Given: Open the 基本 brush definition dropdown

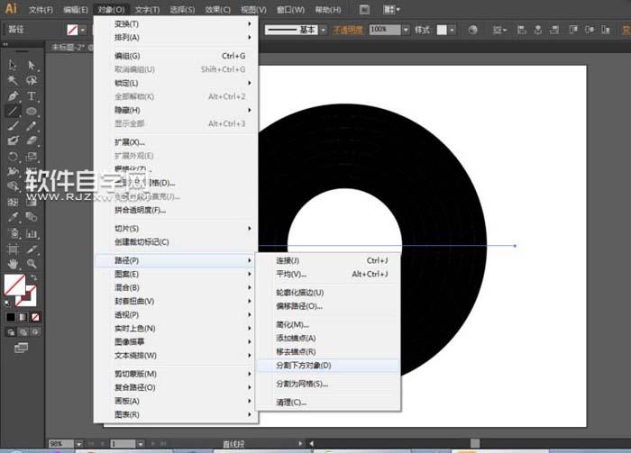Looking at the screenshot, I should [x=323, y=30].
